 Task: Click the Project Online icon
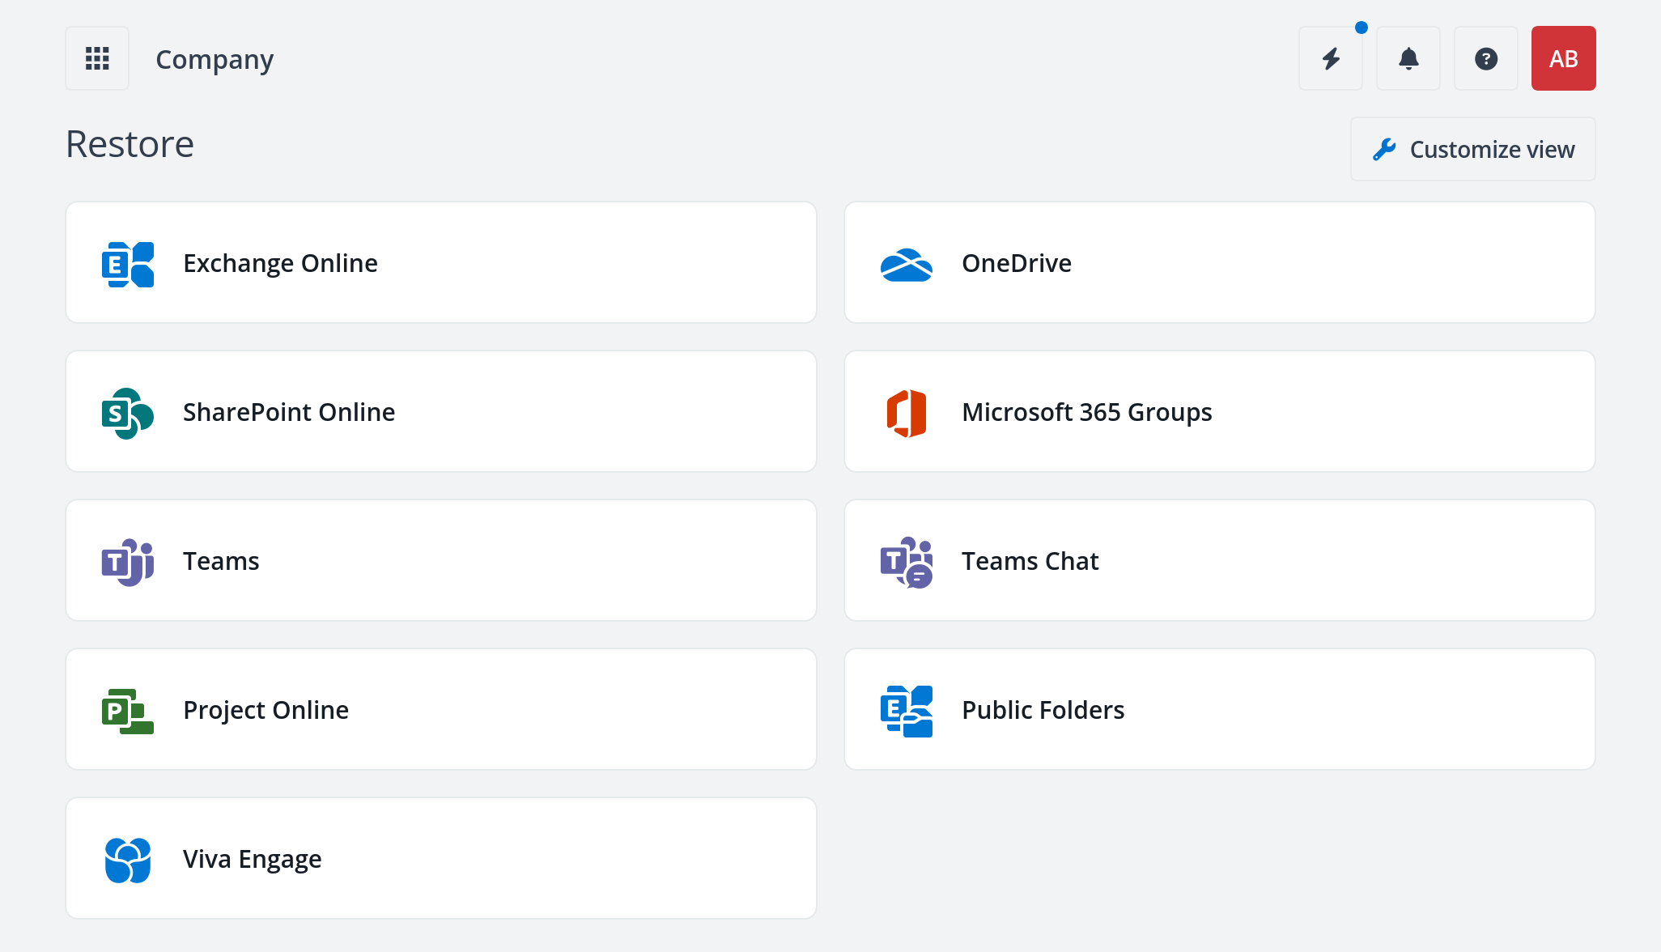[x=128, y=711]
